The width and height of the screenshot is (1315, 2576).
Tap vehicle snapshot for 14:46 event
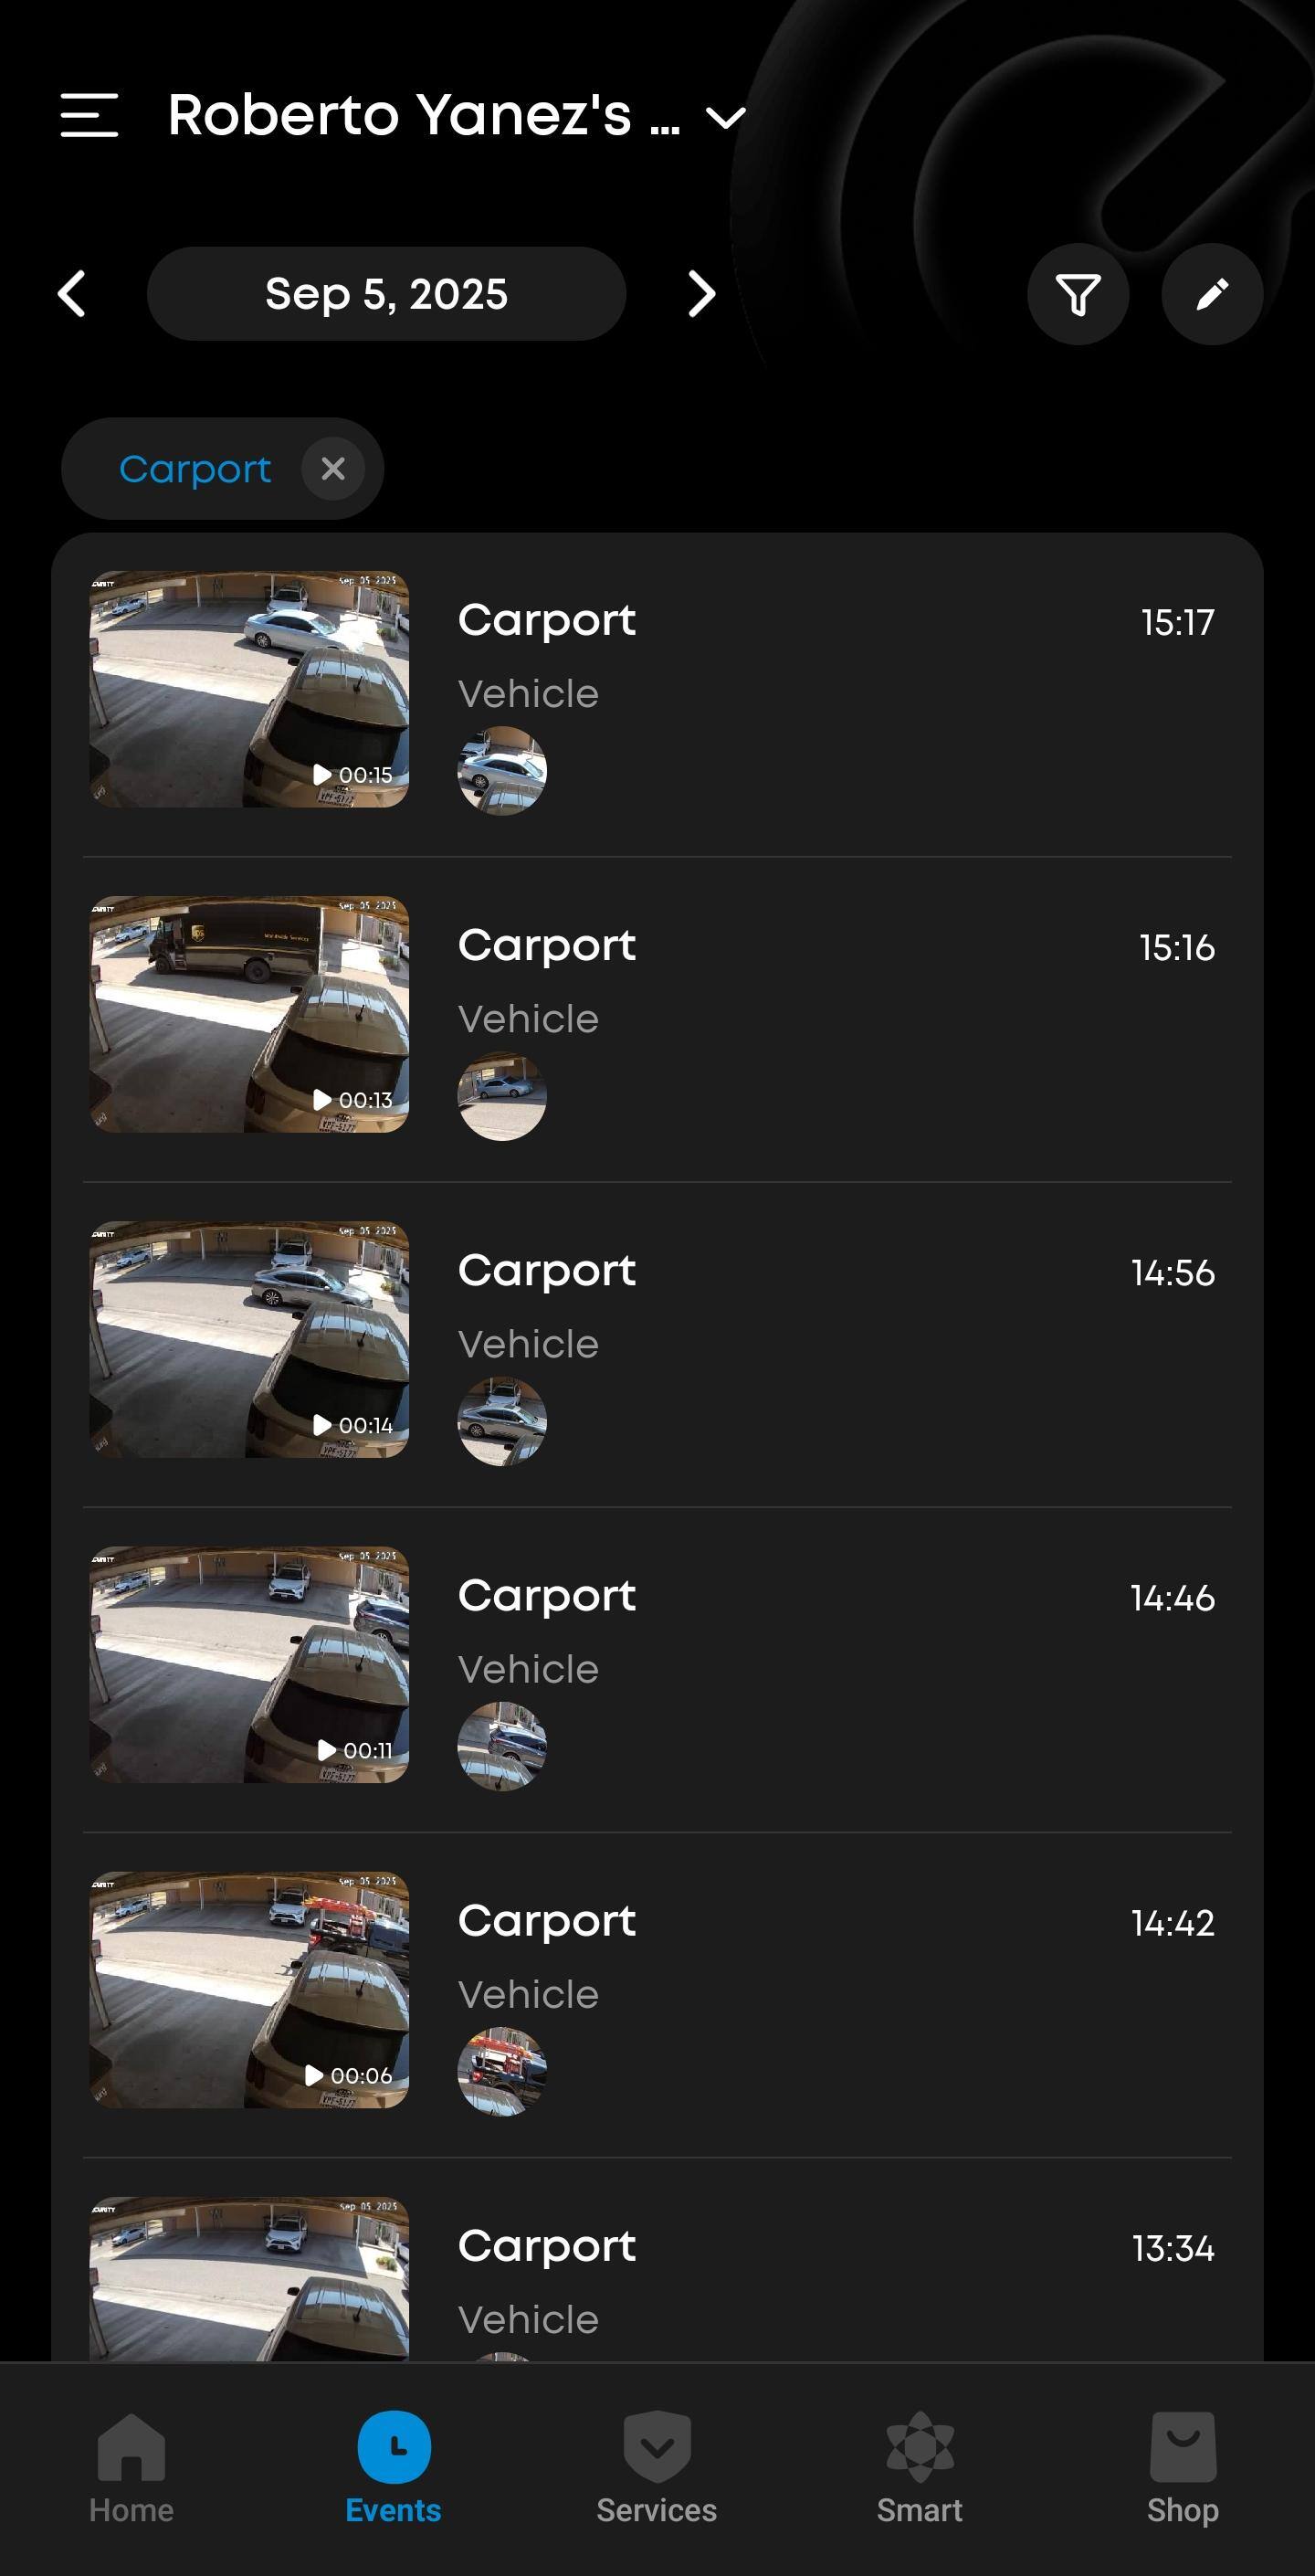click(x=502, y=1746)
